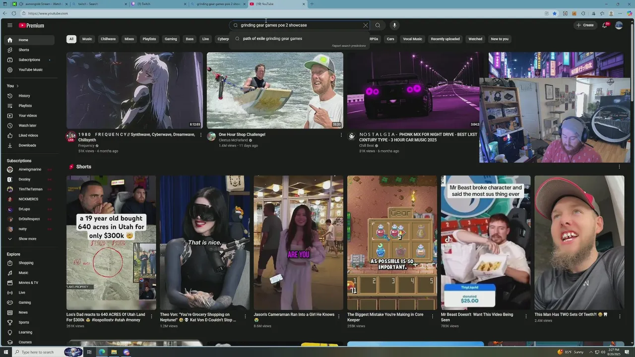Select the All filter chip
This screenshot has width=635, height=357.
pos(71,39)
